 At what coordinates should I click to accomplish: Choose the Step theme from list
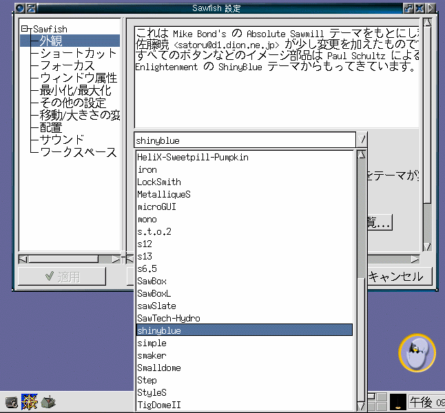245,381
